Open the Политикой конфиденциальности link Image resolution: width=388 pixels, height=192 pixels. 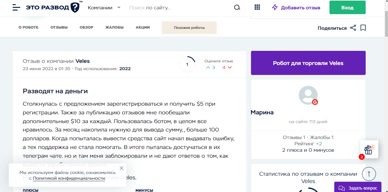(69, 178)
